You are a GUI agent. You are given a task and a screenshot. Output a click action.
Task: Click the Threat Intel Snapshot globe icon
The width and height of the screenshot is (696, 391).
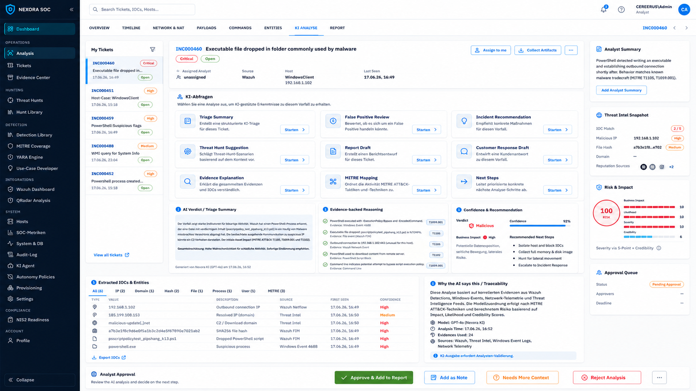(599, 115)
